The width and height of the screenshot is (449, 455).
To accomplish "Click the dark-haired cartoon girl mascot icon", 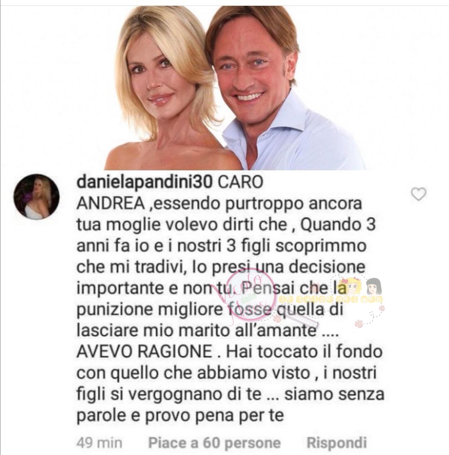I will (374, 287).
